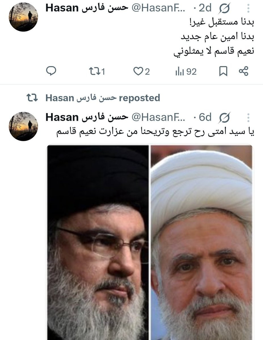The image size is (263, 340).
Task: Open Grok icon beside 2d timestamp
Action: coord(224,9)
